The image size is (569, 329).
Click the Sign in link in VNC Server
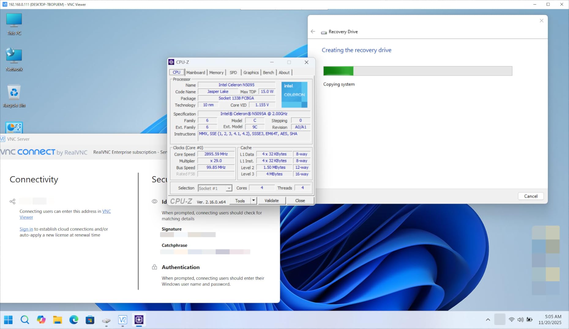coord(26,229)
